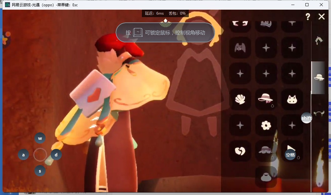Tap the S movement key

[x=40, y=171]
